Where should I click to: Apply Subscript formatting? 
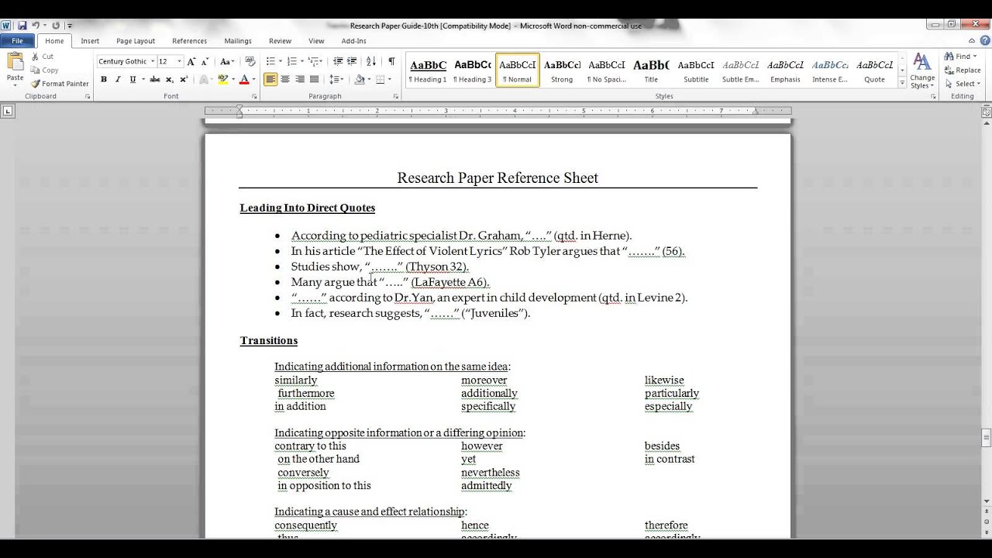tap(169, 79)
